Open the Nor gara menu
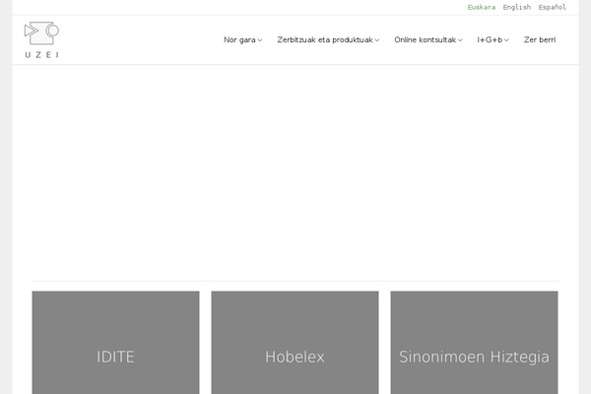Viewport: 591px width, 394px height. tap(242, 39)
